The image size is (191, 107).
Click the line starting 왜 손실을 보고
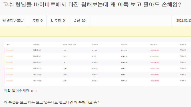pos(51,102)
